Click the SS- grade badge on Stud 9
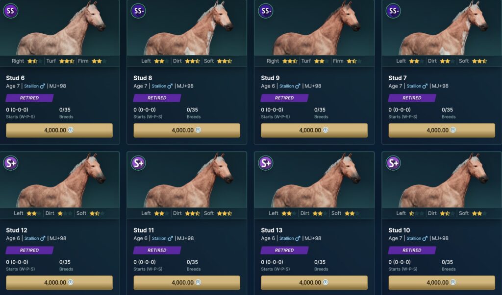 [x=266, y=11]
